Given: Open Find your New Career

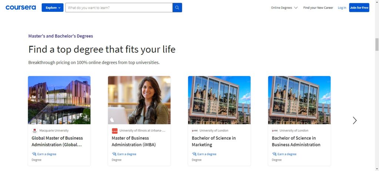Looking at the screenshot, I should pyautogui.click(x=318, y=8).
